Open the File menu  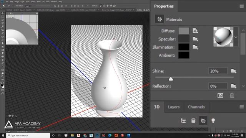[x=7, y=2]
